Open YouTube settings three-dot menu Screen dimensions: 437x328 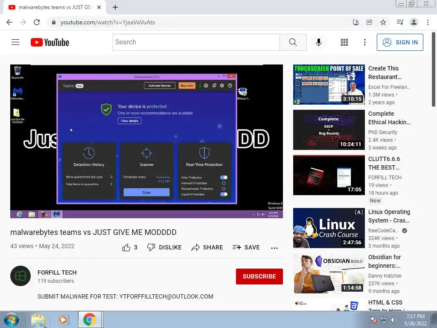pos(364,42)
